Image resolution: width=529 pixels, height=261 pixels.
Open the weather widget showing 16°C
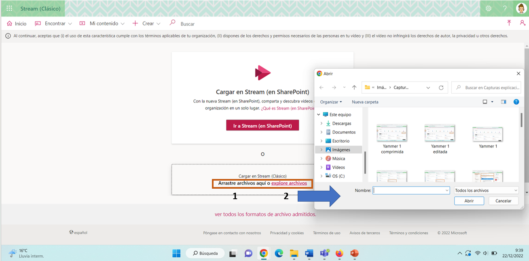point(26,253)
